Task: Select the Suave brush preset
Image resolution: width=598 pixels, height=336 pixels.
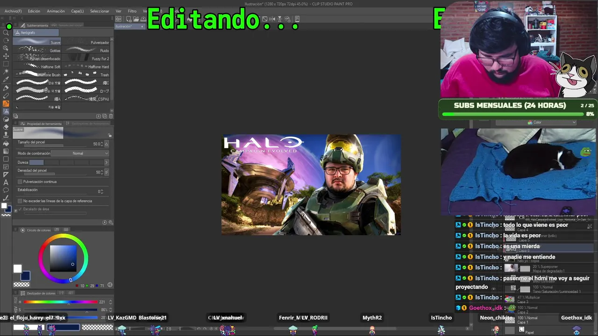Action: 37,42
